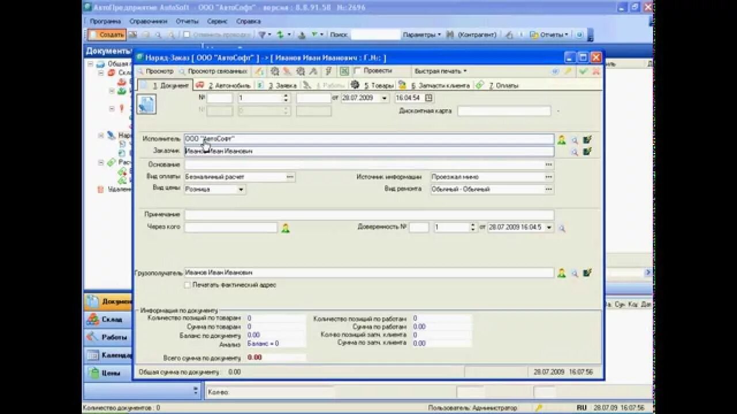Screen dimensions: 737x414
Task: Open the Работы section in the left panel
Action: 108,337
